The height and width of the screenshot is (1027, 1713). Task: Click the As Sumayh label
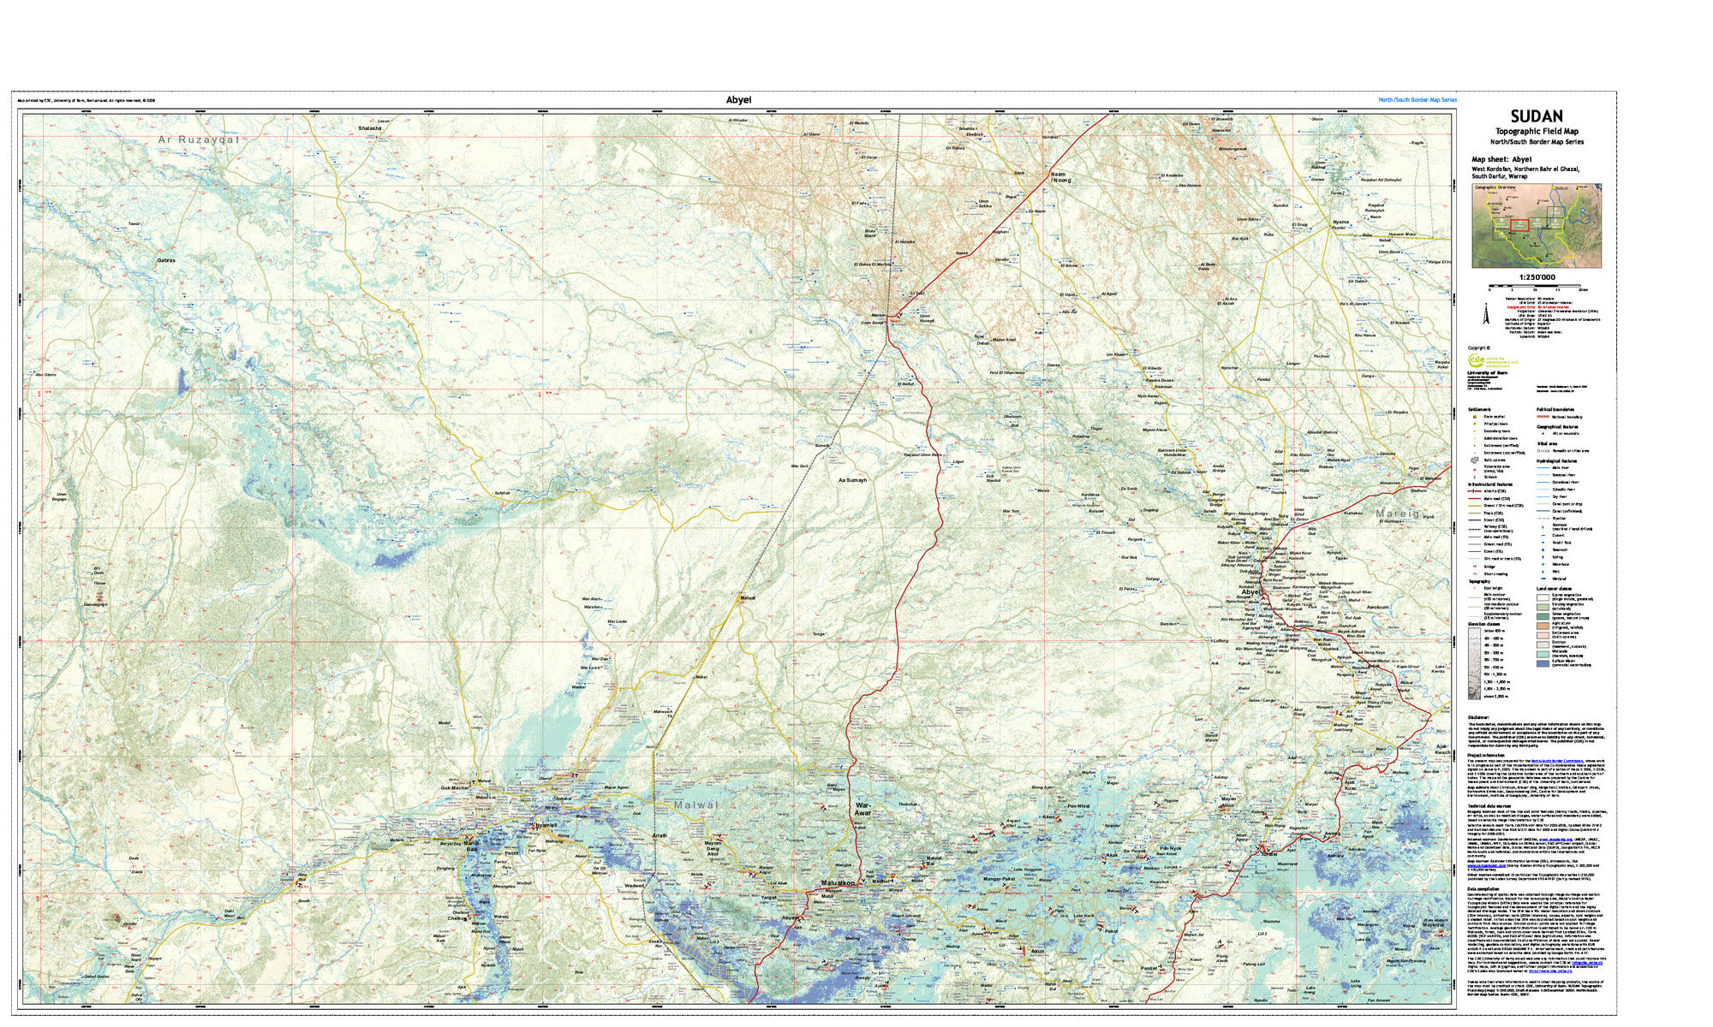click(852, 480)
